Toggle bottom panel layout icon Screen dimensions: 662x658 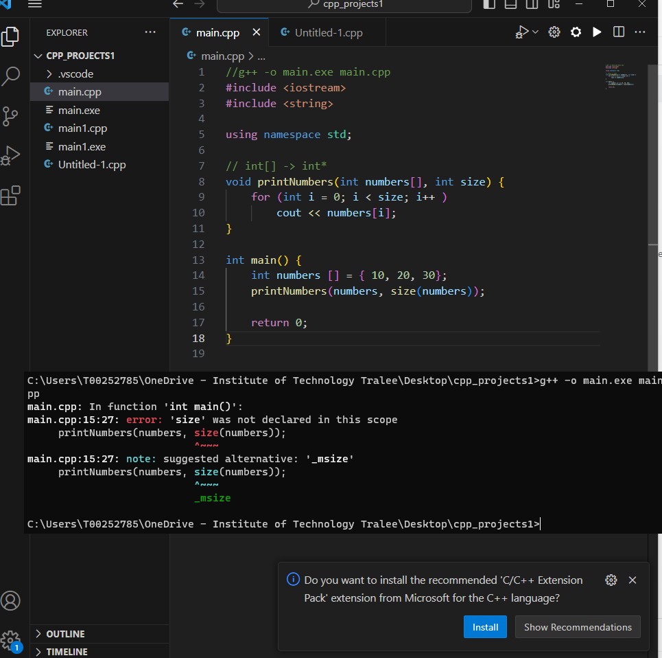510,4
